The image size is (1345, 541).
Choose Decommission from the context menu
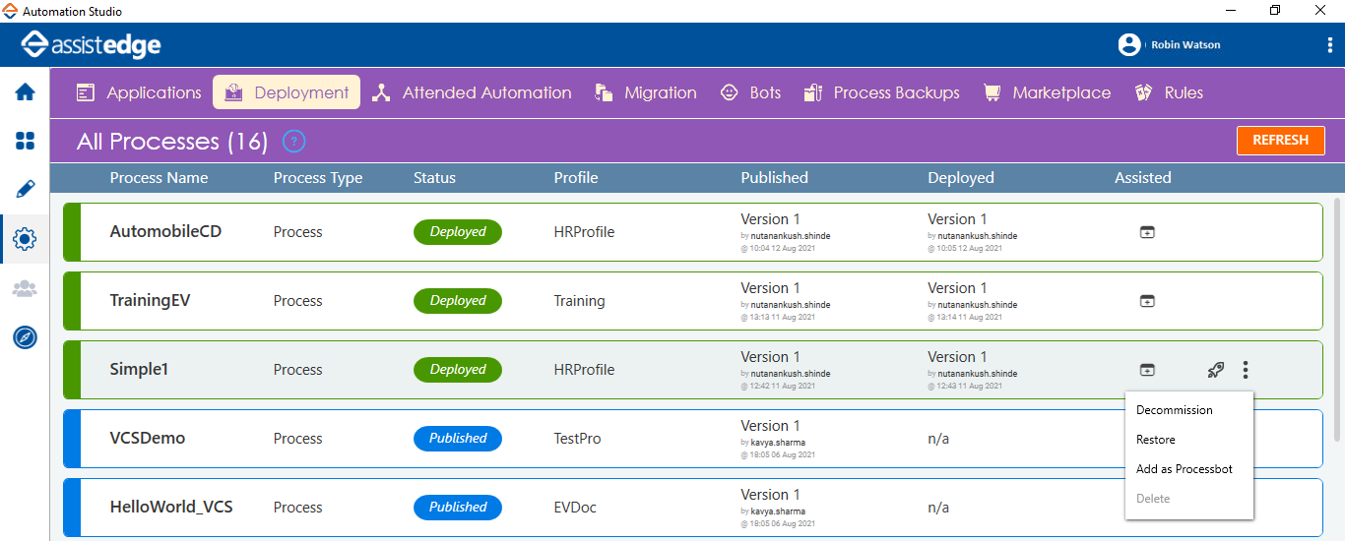pos(1174,410)
